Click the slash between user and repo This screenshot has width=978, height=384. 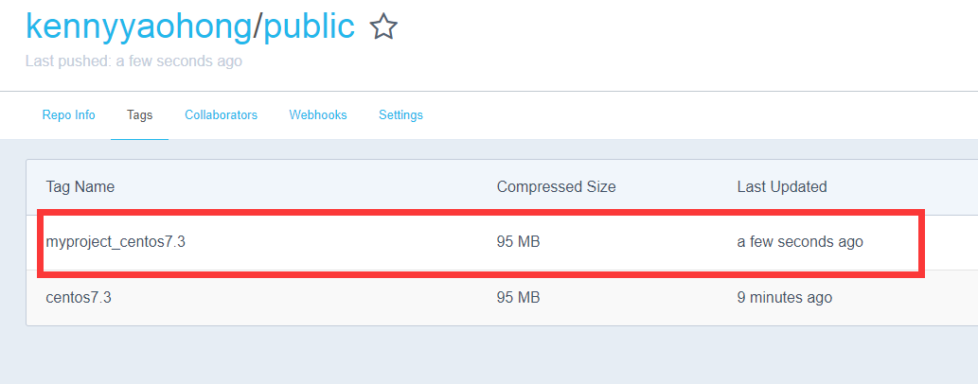coord(258,26)
